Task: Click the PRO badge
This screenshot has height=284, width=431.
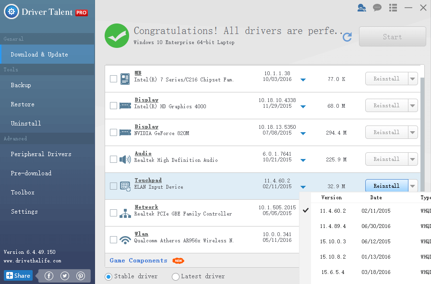Action: (x=82, y=12)
